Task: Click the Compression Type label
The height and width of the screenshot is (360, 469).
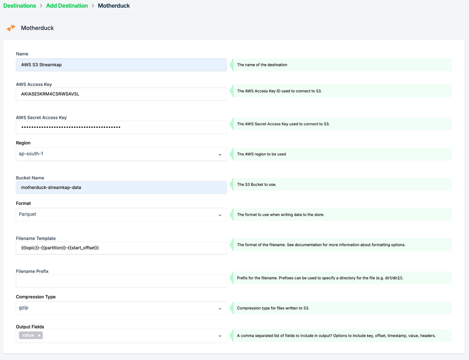Action: [x=36, y=297]
